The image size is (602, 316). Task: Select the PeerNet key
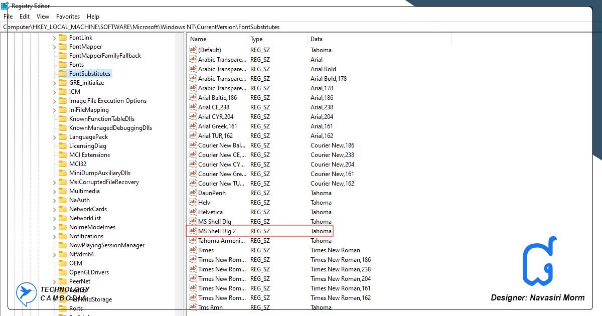tap(80, 281)
